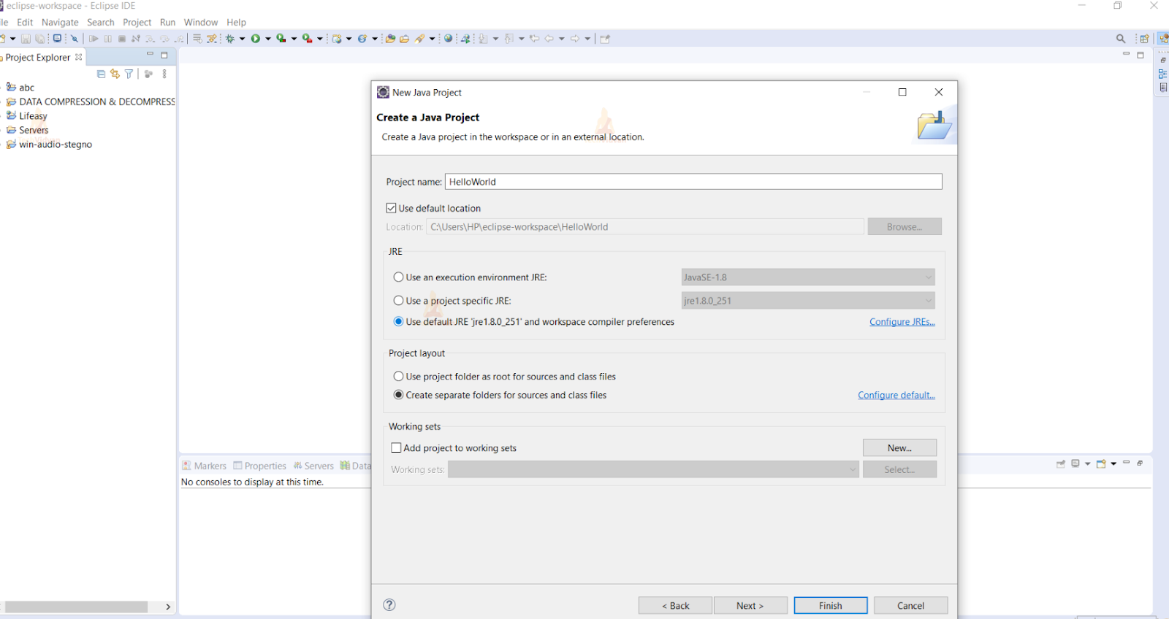This screenshot has width=1169, height=619.
Task: Open the External Tools dropdown arrow
Action: coord(320,39)
